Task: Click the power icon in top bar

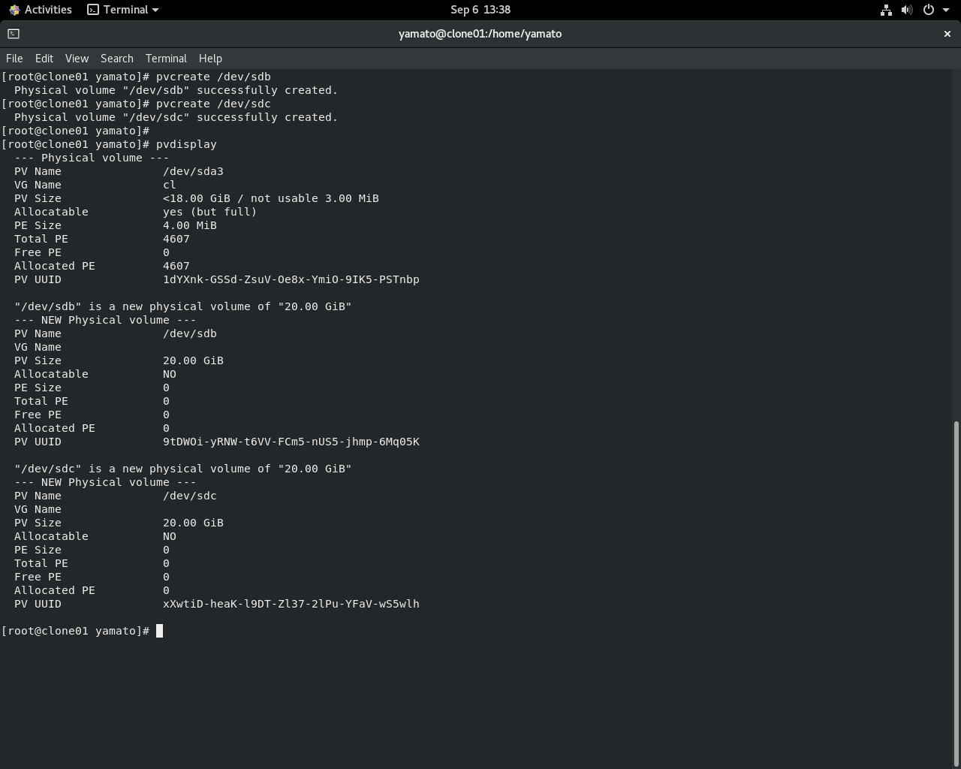Action: (929, 10)
